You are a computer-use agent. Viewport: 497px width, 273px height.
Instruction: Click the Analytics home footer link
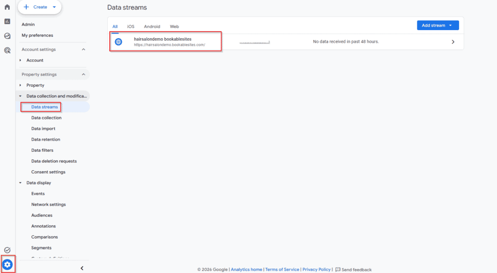click(x=246, y=270)
